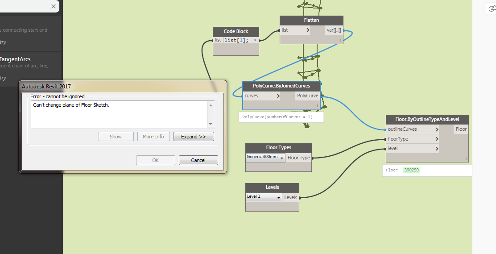
Task: Click the Autodesk Revit 2017 dialog title bar
Action: point(123,87)
